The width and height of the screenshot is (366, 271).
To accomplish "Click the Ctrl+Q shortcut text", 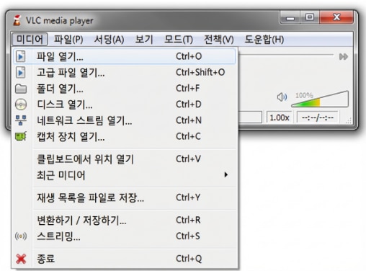I will click(x=189, y=259).
